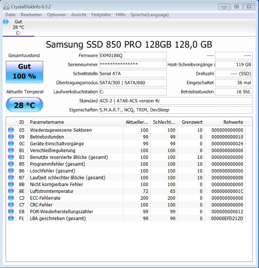Click status orb of Programmfehler row

click(11, 164)
